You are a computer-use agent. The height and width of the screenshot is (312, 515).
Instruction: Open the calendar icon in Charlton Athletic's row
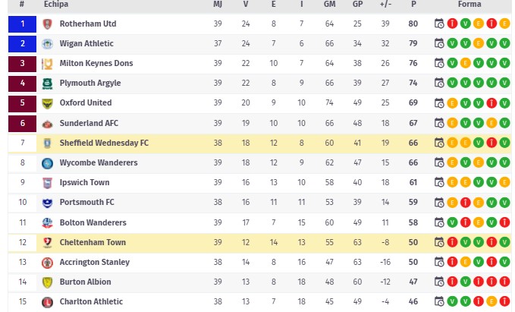point(439,301)
